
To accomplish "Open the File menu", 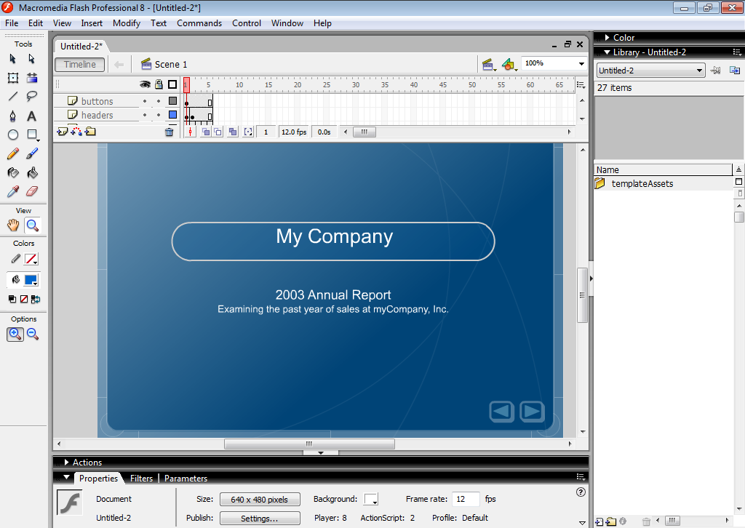I will (x=12, y=23).
